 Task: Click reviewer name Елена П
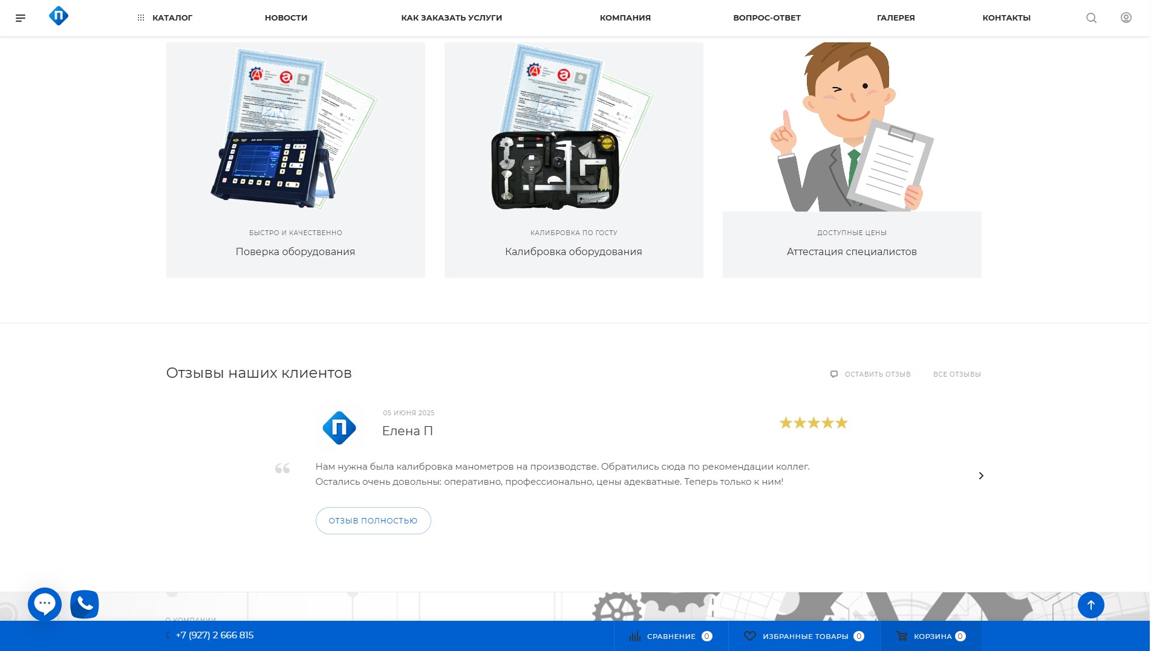coord(408,431)
